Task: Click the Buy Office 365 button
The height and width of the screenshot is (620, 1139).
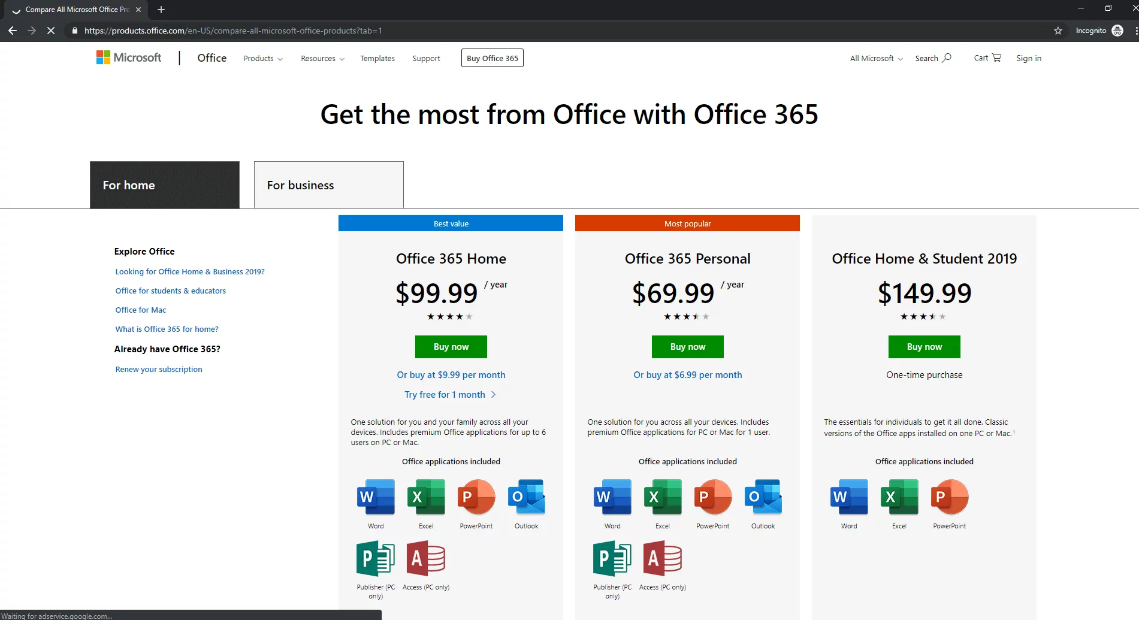Action: [493, 58]
